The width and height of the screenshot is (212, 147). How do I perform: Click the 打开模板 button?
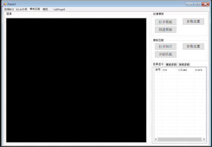[165, 22]
